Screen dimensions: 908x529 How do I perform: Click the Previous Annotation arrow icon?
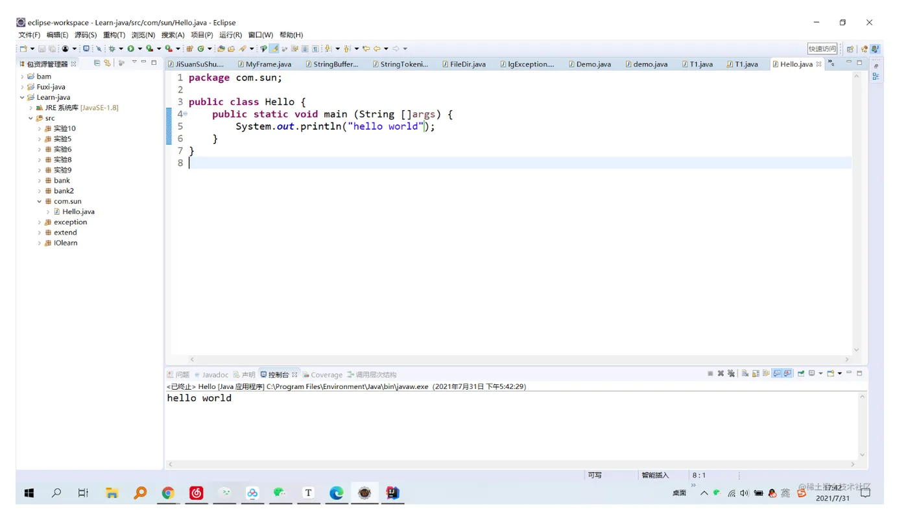pos(346,49)
